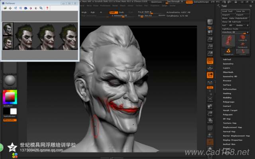Click the red question mark help icon
255x159 pixels.
(47, 8)
